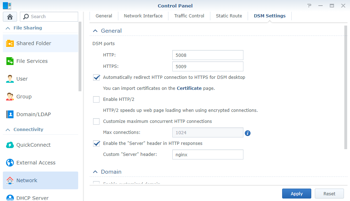Open the Certificate page link
This screenshot has width=350, height=201.
(x=189, y=88)
